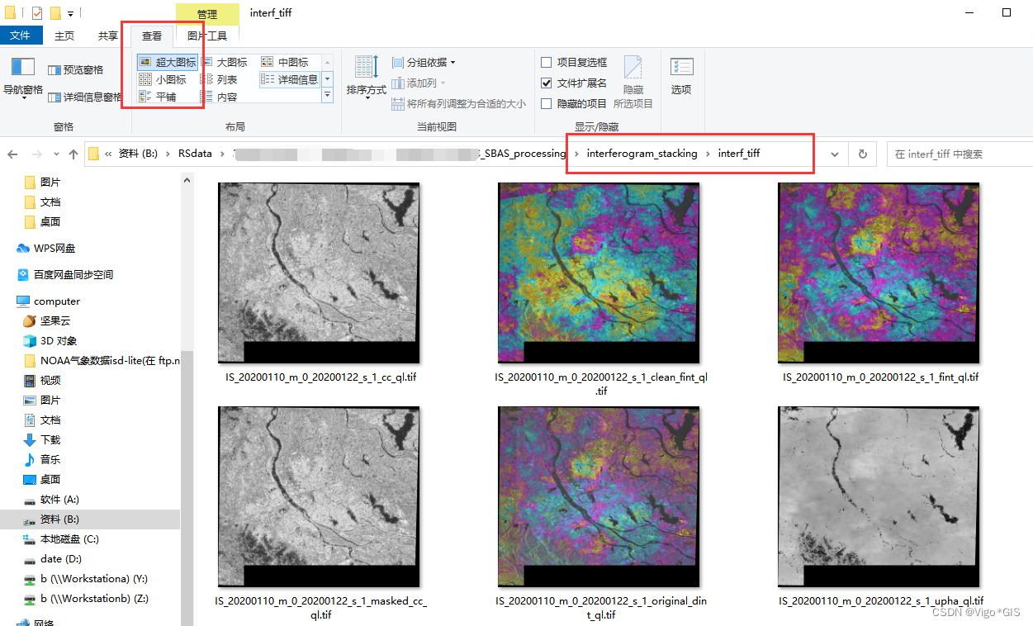Select Tiles (平铺) layout
Viewport: 1033px width, 626px height.
[157, 97]
